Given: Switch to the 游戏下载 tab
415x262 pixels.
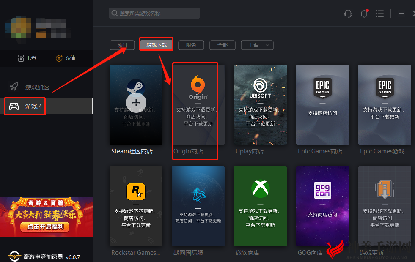Looking at the screenshot, I should point(157,45).
